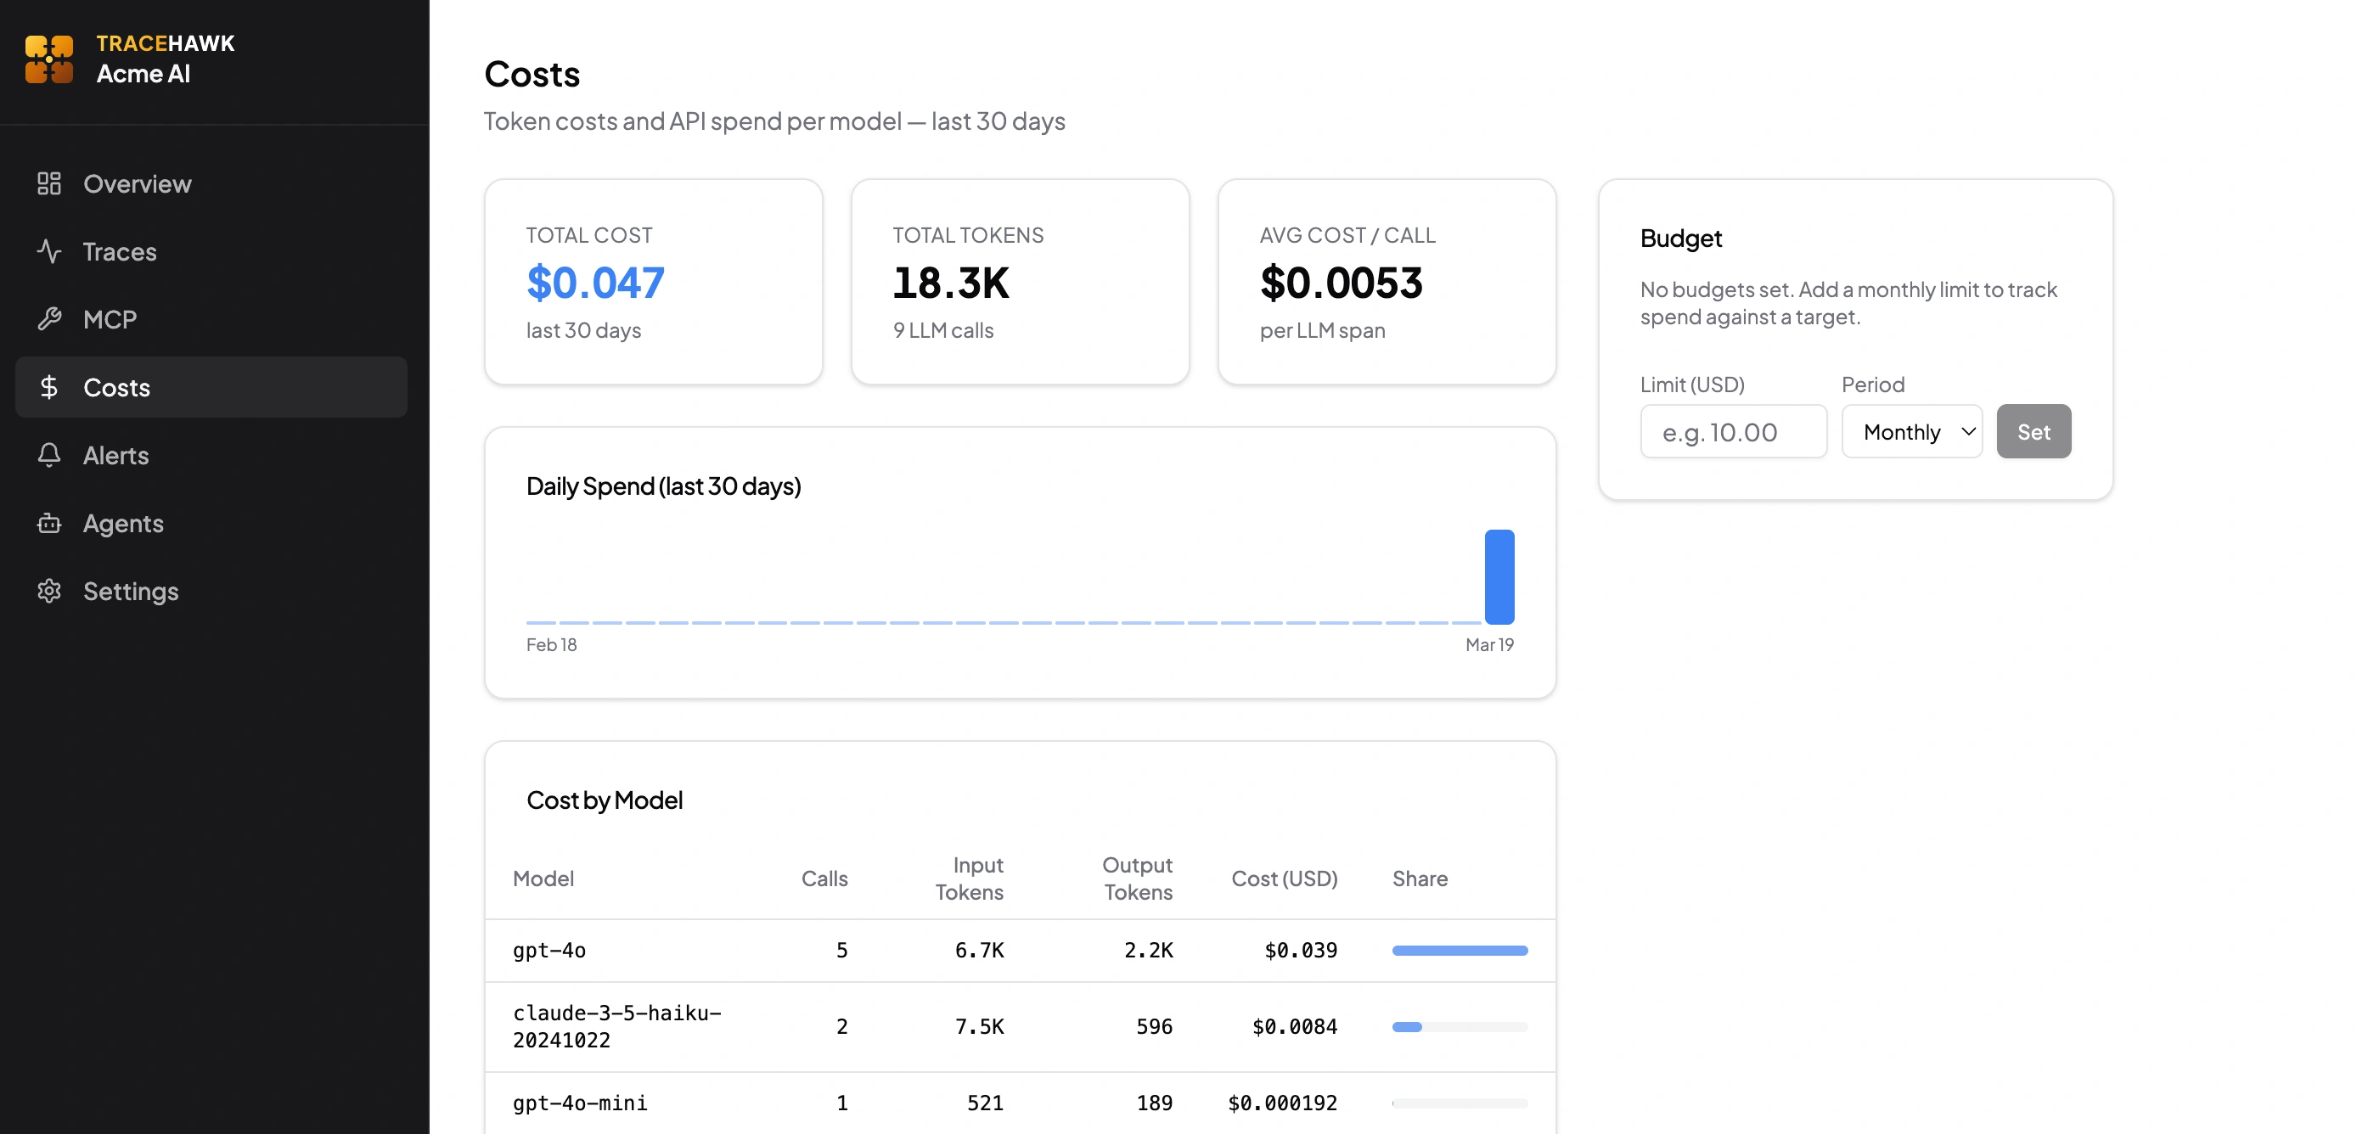Image resolution: width=2357 pixels, height=1134 pixels.
Task: Click the Mar 19 spend bar
Action: 1499,576
